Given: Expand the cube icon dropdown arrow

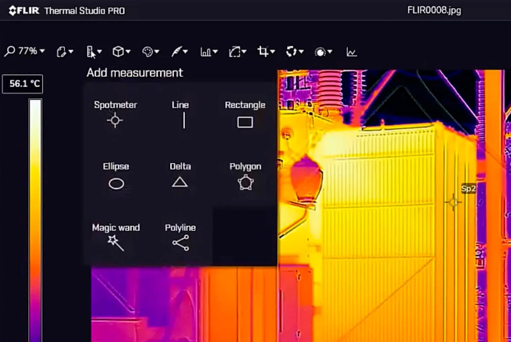Looking at the screenshot, I should tap(128, 52).
